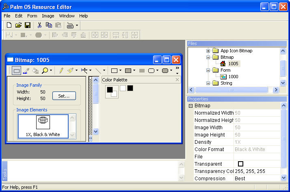Collapse the Form folder in Files
This screenshot has width=290, height=192.
coord(208,70)
